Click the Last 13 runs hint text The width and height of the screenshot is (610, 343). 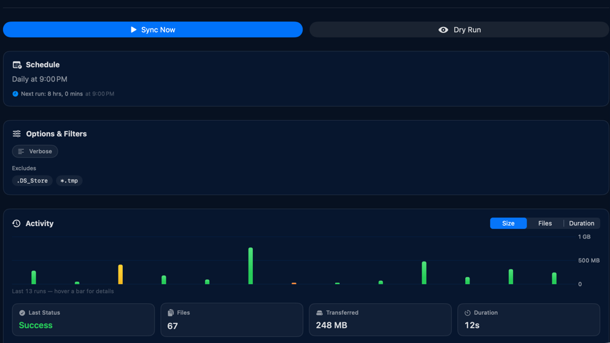63,292
